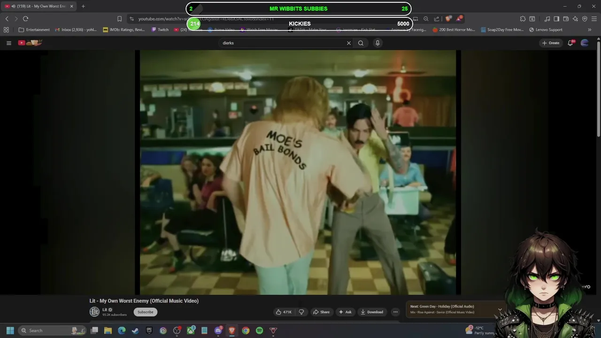Run the YouTube search magnifier button
The width and height of the screenshot is (601, 338).
pos(361,43)
